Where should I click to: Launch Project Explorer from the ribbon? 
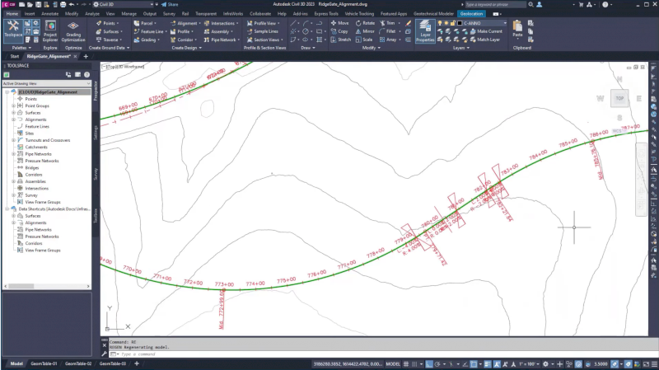[x=50, y=32]
